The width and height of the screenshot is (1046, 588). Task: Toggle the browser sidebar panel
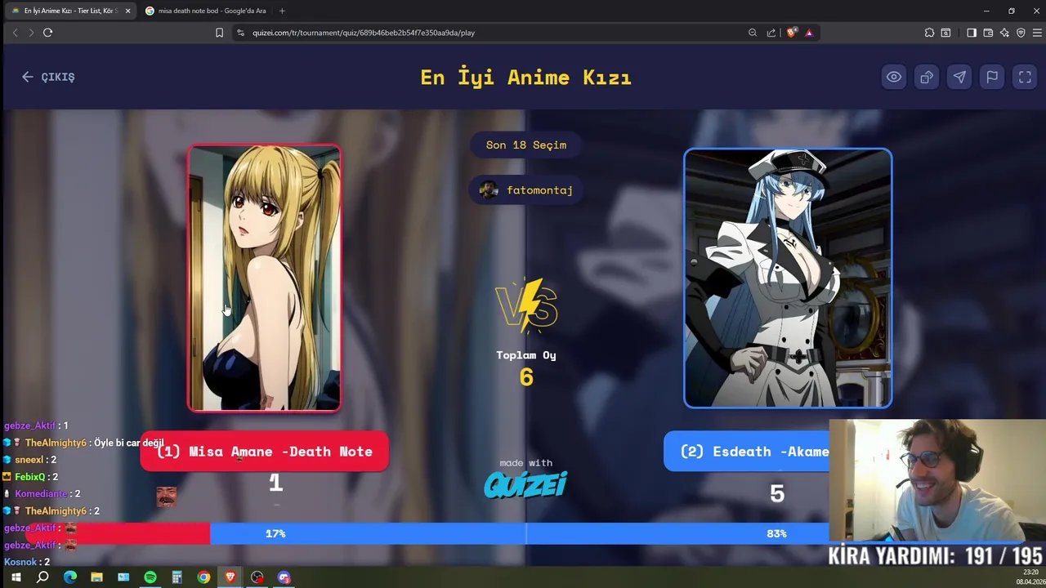coord(972,33)
